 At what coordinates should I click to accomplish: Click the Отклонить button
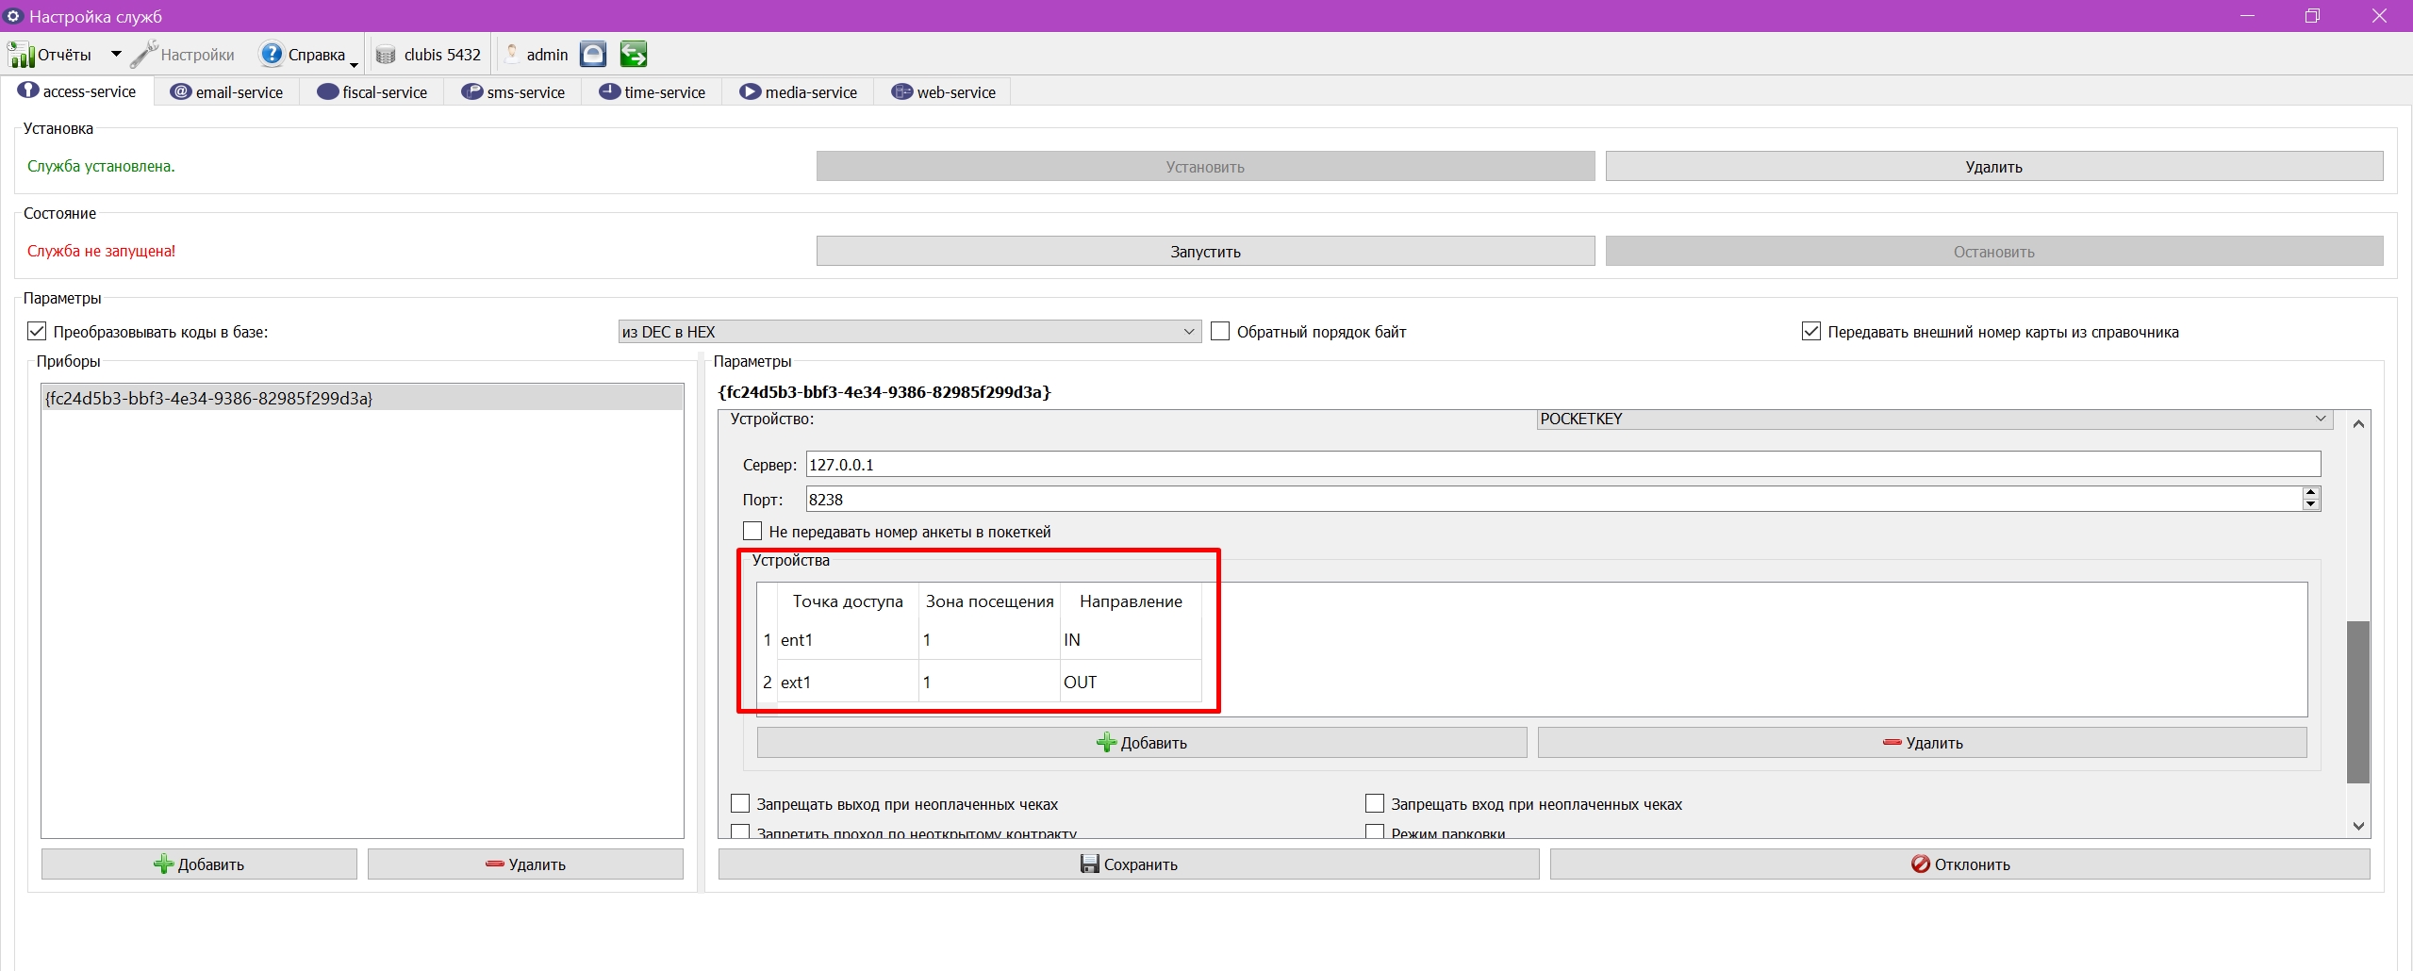click(1959, 864)
